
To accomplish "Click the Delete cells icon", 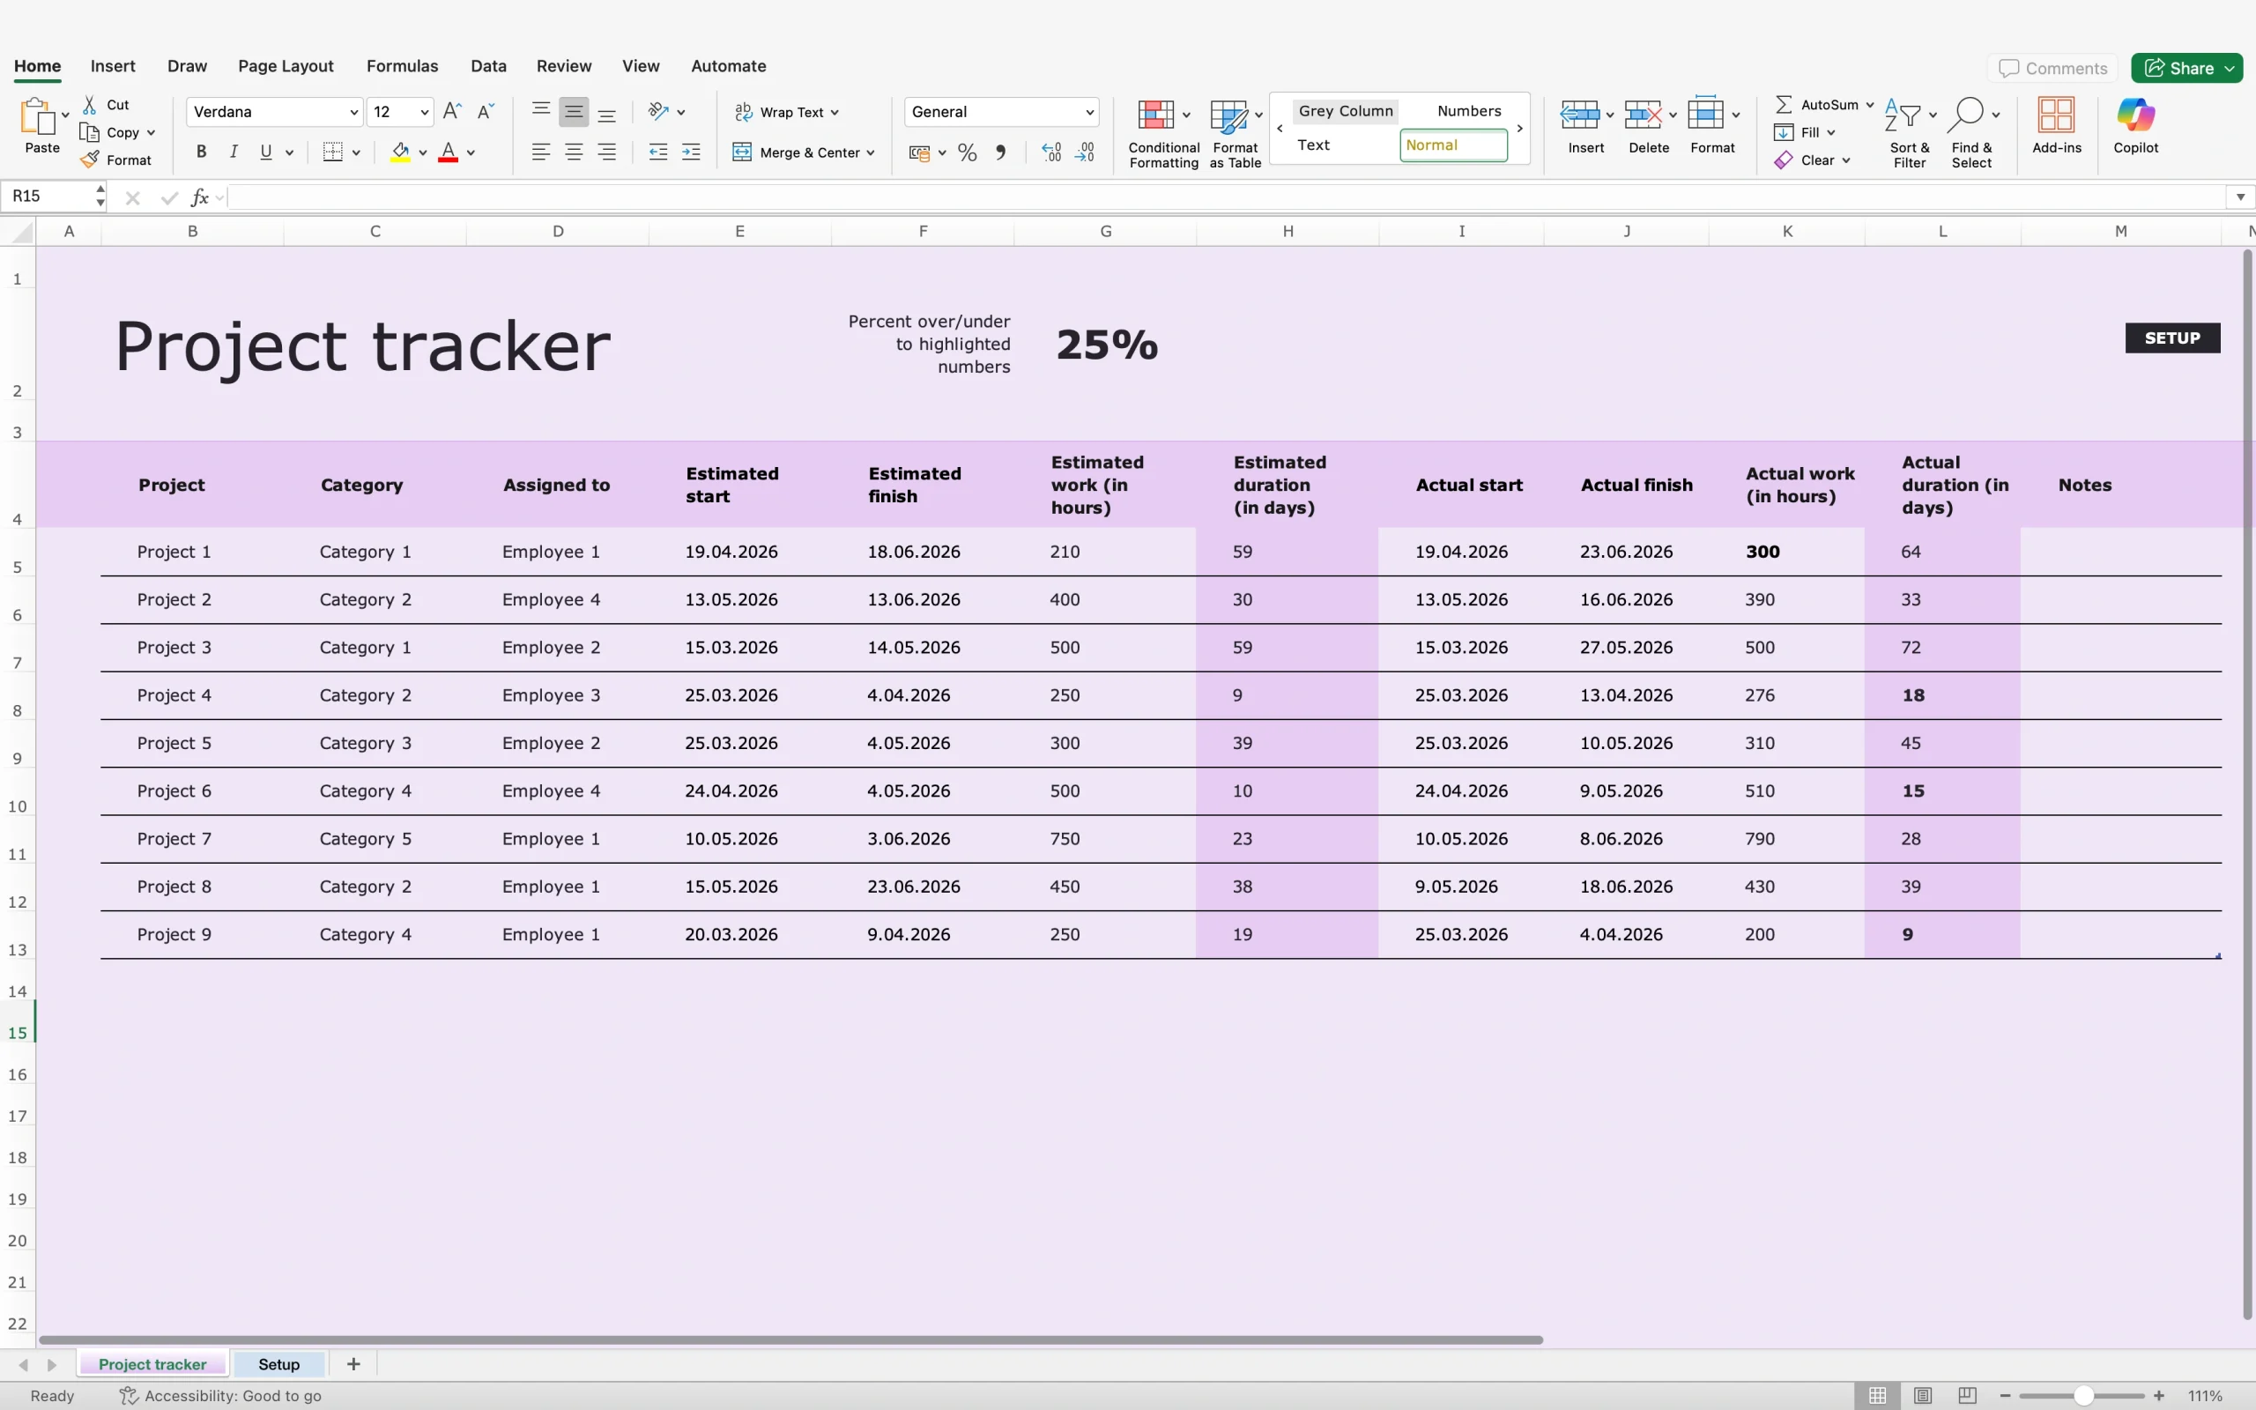I will click(1643, 115).
